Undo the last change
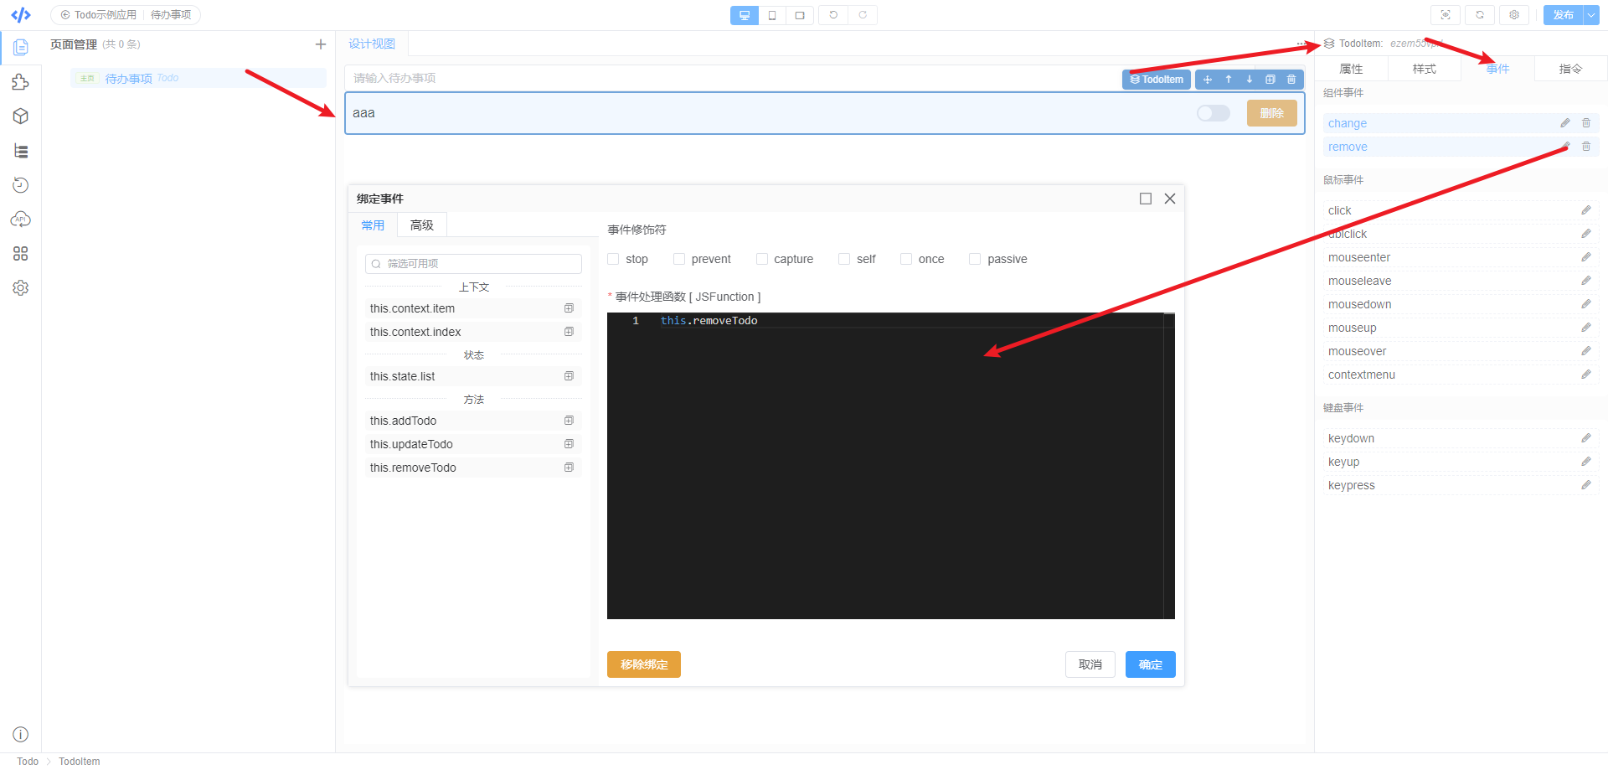Viewport: 1608px width, 770px height. pos(833,15)
